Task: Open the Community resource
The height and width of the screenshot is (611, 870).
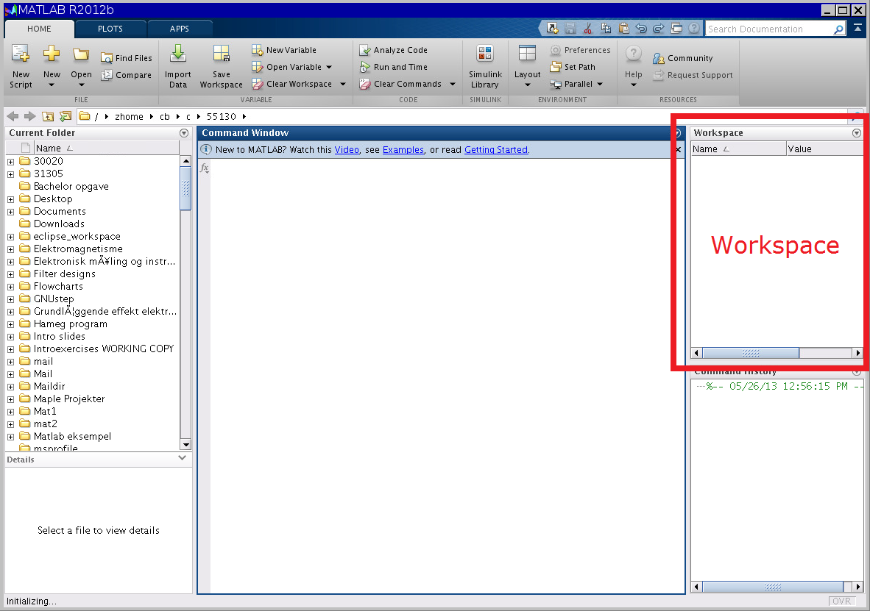Action: [x=683, y=58]
